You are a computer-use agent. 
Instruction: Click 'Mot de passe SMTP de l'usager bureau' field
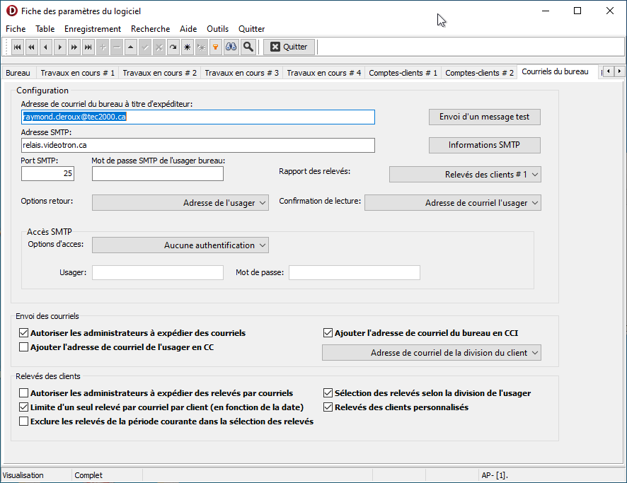(x=158, y=173)
